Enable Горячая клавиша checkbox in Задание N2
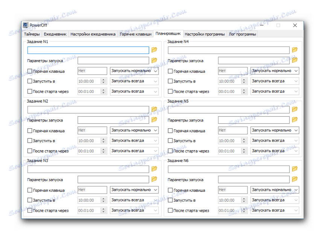325x240 pixels. coord(30,130)
